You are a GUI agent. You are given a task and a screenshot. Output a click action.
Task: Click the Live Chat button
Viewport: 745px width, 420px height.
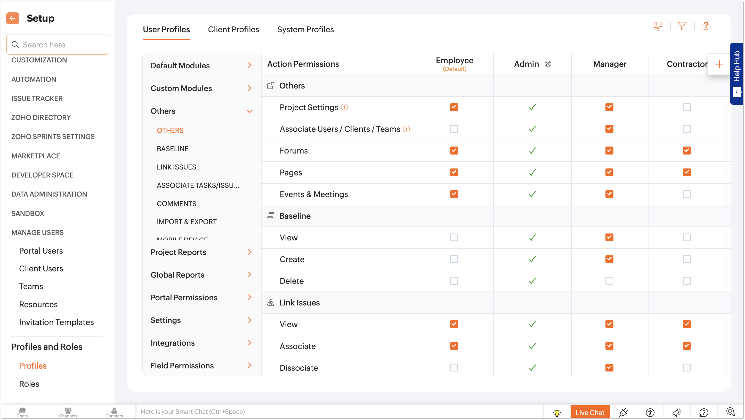pos(590,412)
